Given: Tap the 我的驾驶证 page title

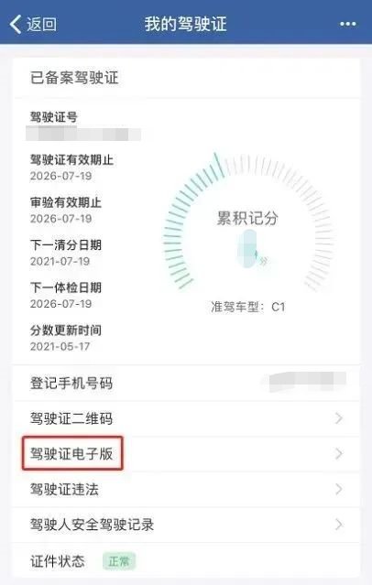Looking at the screenshot, I should (186, 24).
